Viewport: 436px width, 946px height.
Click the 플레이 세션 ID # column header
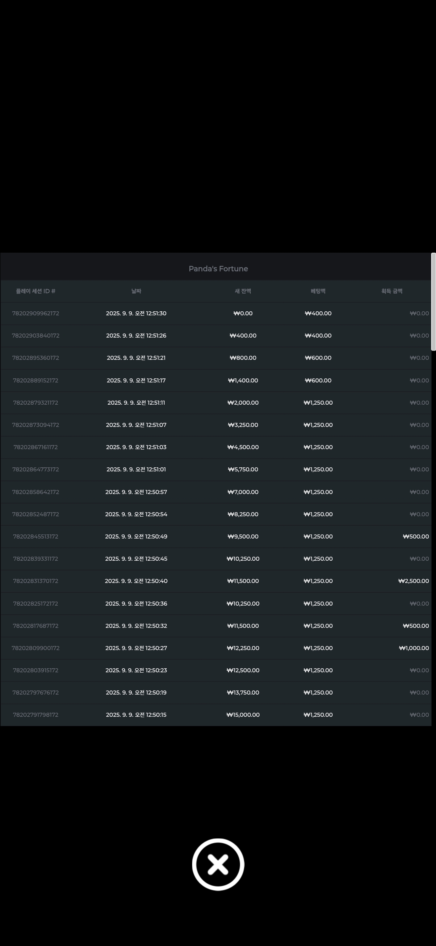point(36,291)
